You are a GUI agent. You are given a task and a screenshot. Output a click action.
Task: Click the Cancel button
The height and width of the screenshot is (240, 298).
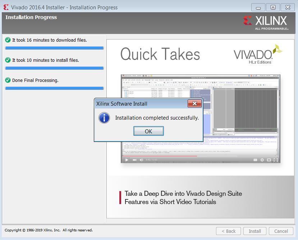pos(281,231)
